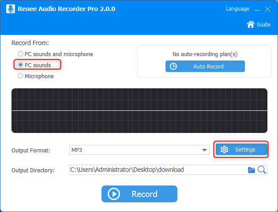Screen dimensions: 278x212
Task: Click the Auto Record button label
Action: tap(208, 66)
